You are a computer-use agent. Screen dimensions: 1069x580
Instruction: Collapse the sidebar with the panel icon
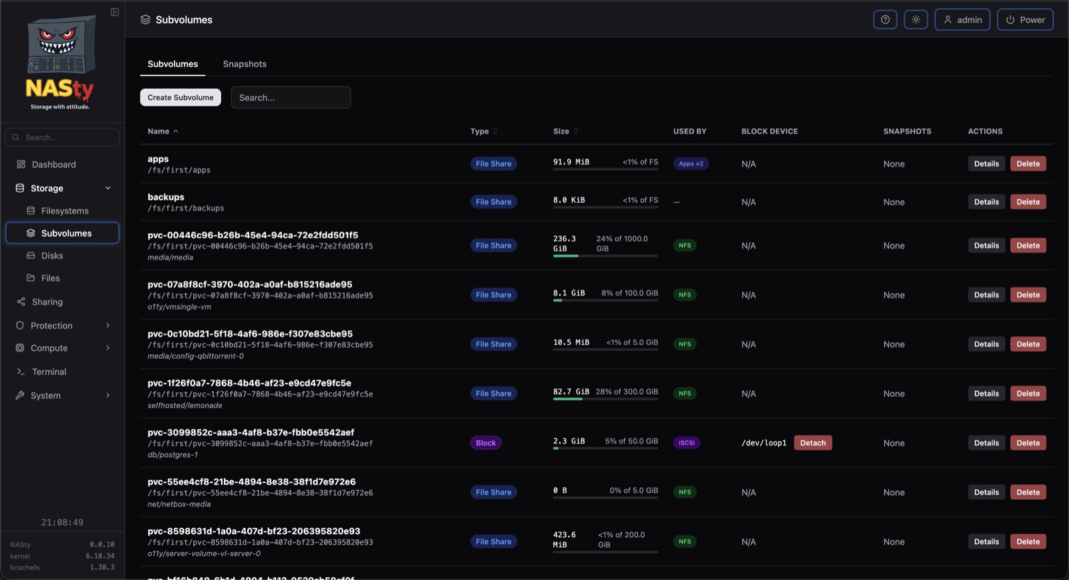[115, 12]
